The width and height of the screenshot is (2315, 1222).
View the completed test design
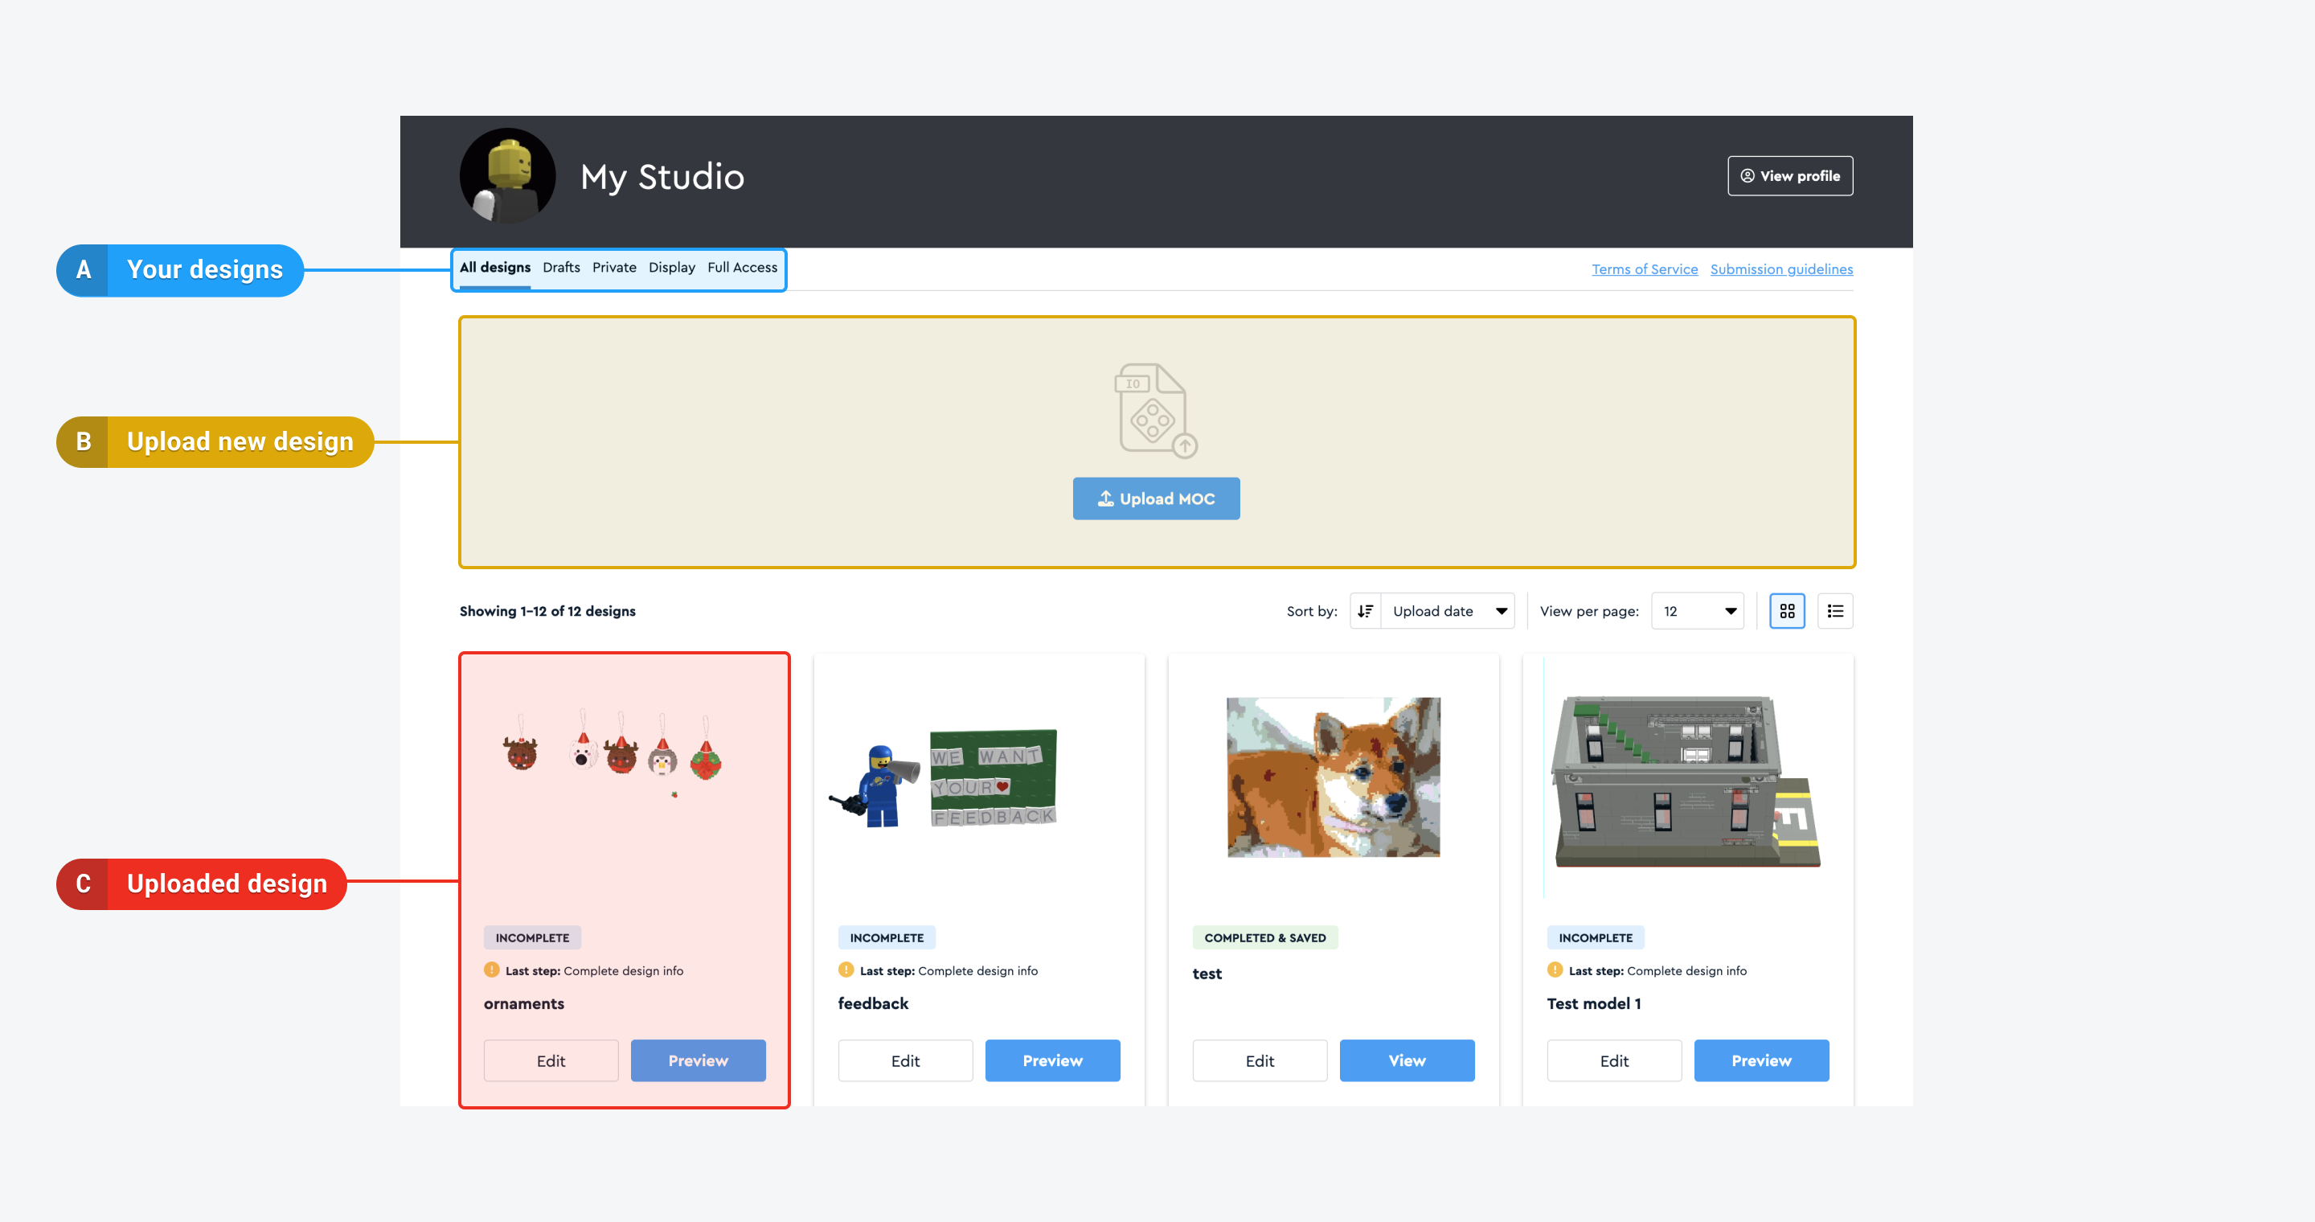[x=1407, y=1061]
